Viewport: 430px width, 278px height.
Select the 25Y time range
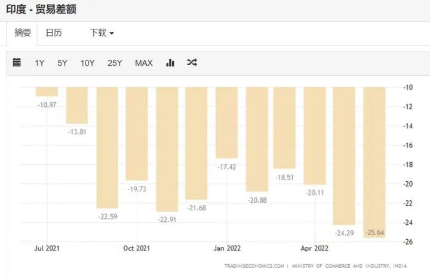pyautogui.click(x=115, y=63)
